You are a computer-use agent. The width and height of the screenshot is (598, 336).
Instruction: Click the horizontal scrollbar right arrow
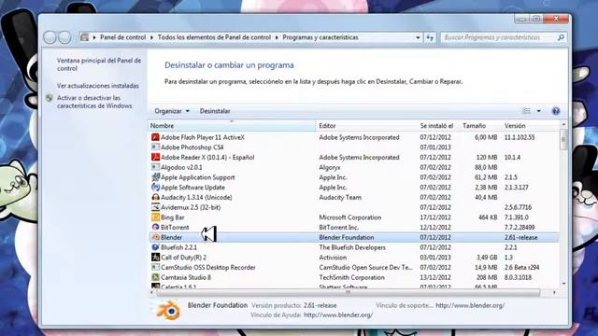pyautogui.click(x=554, y=292)
